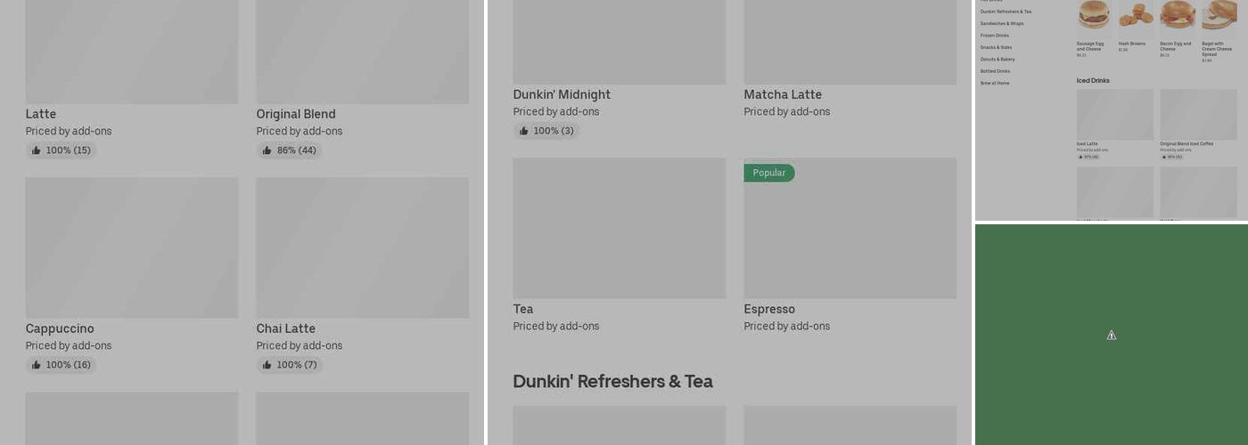This screenshot has height=445, width=1248.
Task: Click the Espresso item title
Action: coord(769,309)
